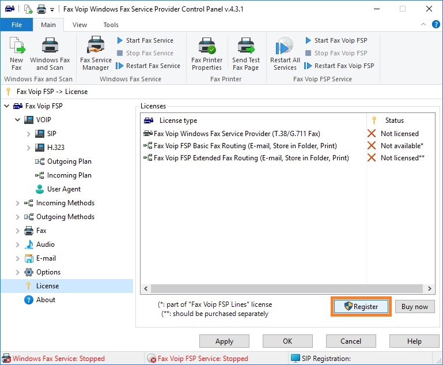Viewport: 443px width, 365px height.
Task: Click the right arrow of the horizontal scrollbar
Action: click(429, 289)
